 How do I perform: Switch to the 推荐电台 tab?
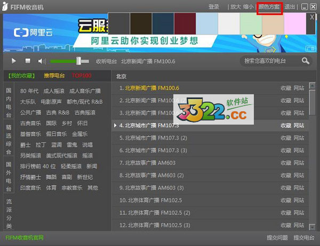point(54,76)
